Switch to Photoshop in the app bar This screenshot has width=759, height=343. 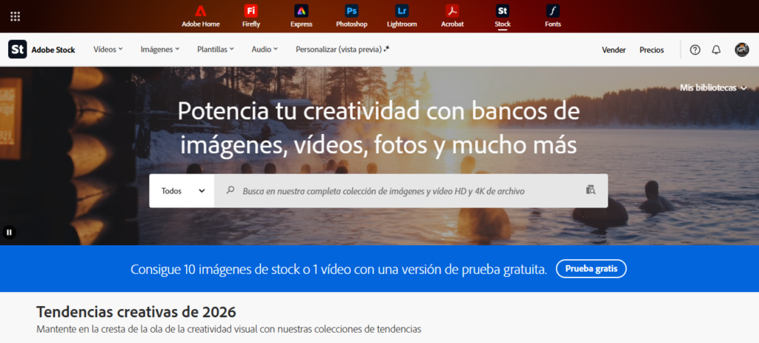click(x=351, y=16)
